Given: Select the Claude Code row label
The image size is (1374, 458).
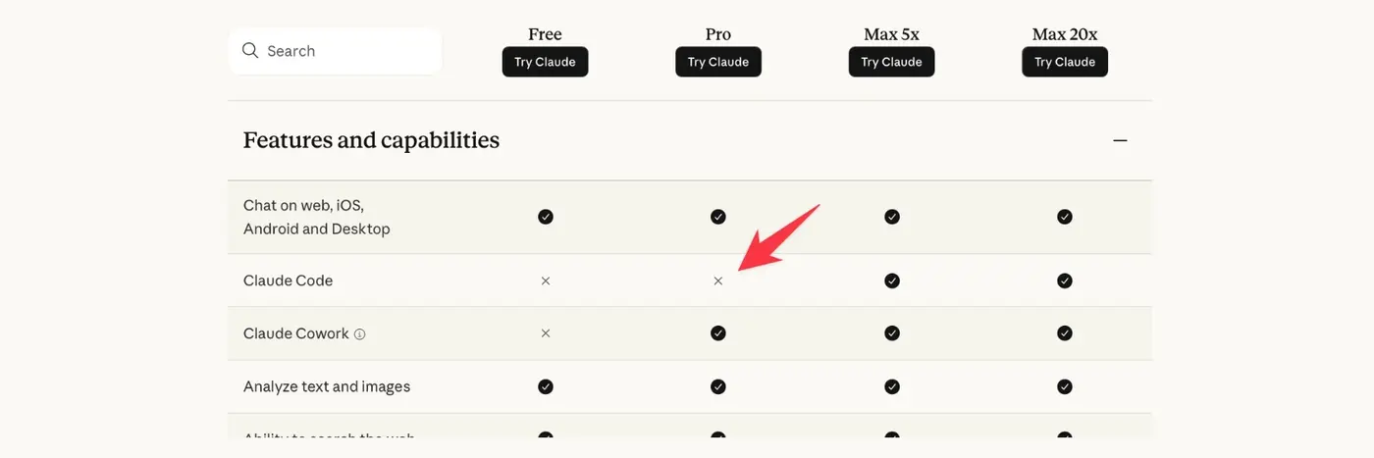Looking at the screenshot, I should click(288, 280).
